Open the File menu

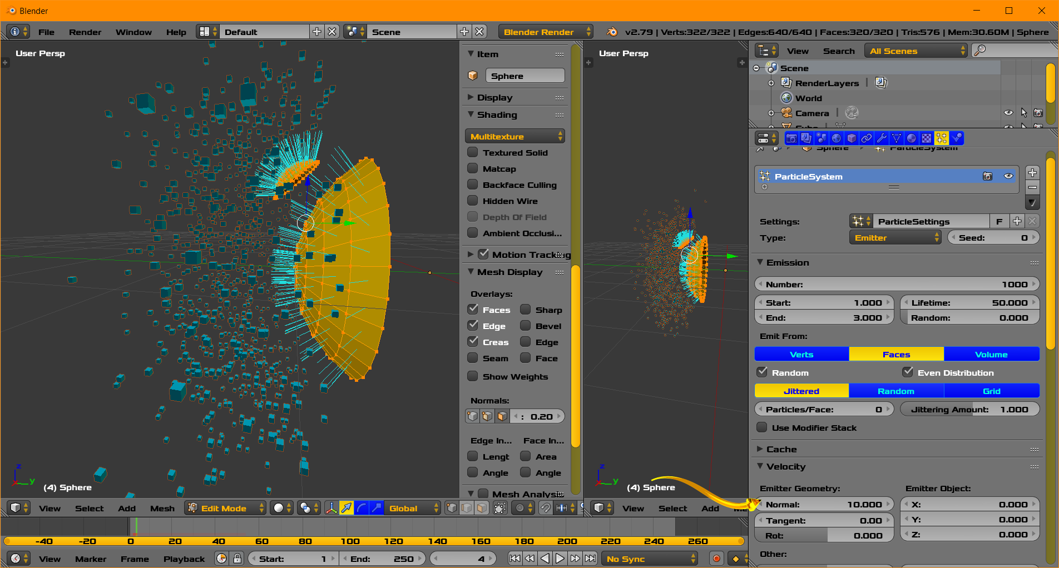(x=46, y=32)
